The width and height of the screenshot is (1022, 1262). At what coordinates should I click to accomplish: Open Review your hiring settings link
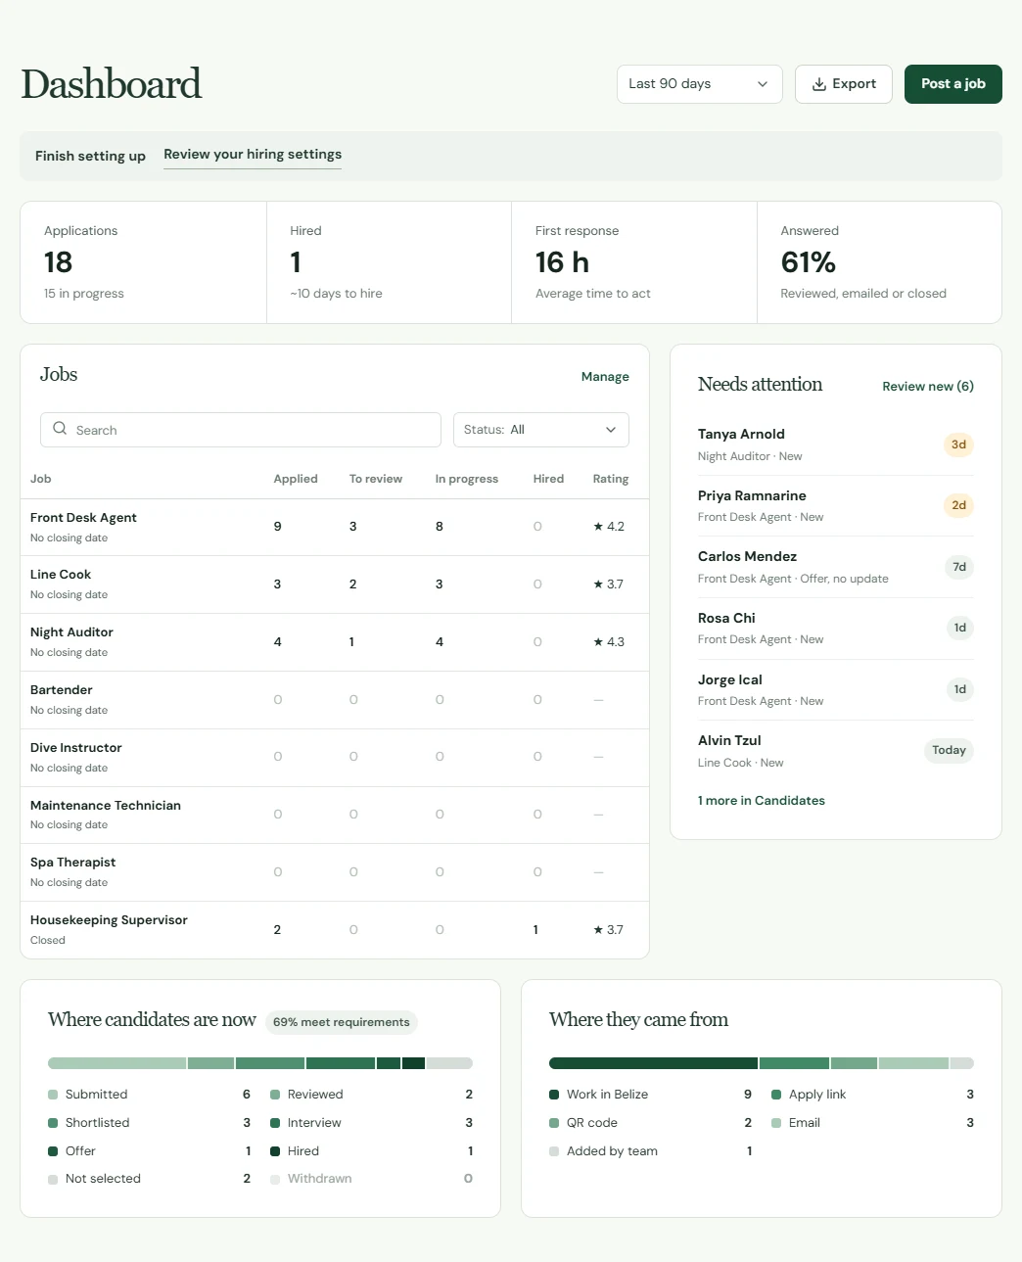253,155
